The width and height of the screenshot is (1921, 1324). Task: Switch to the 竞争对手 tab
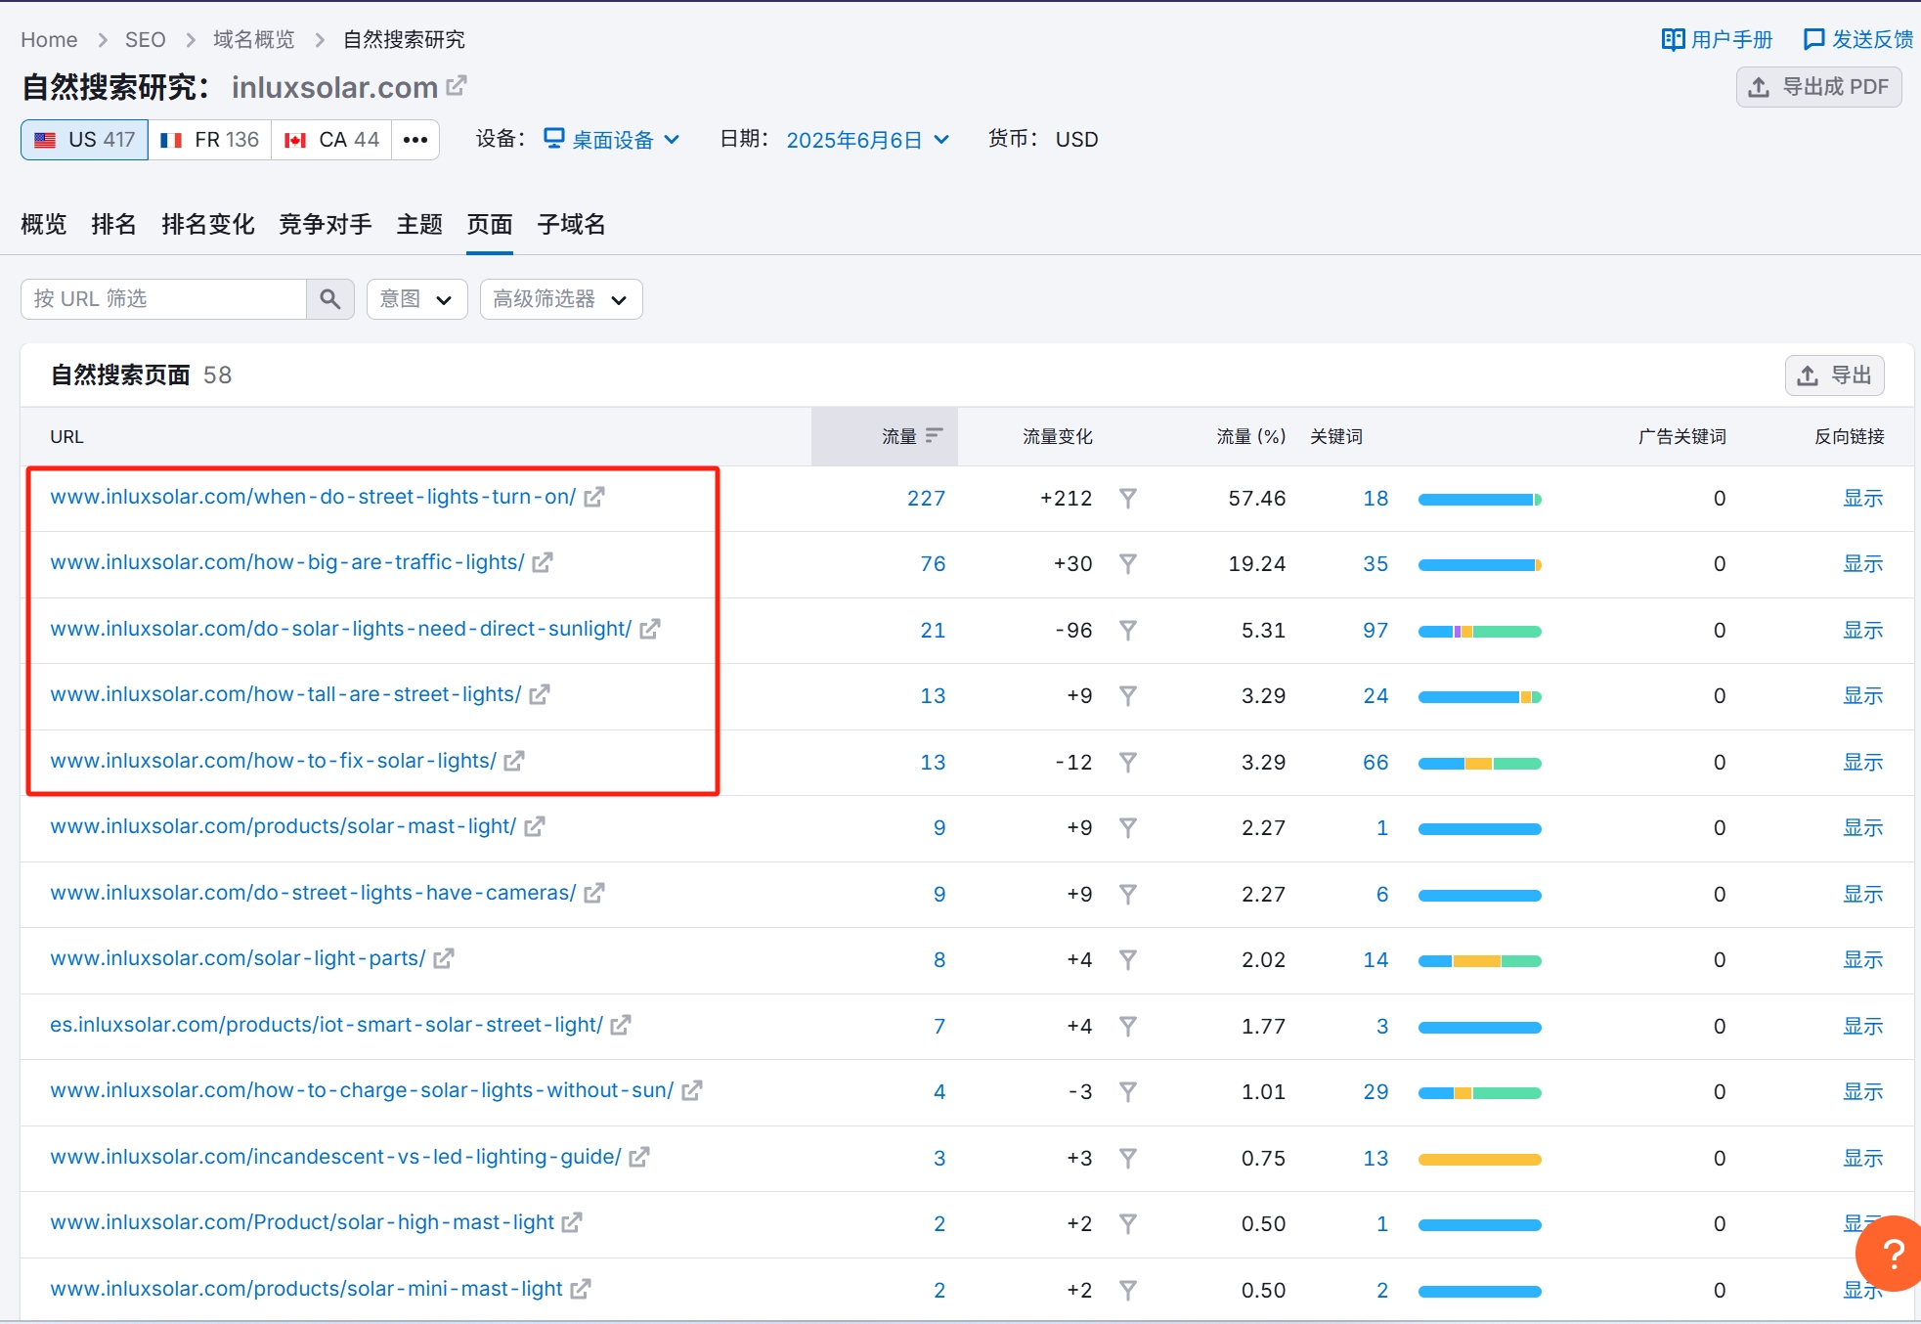pos(326,225)
